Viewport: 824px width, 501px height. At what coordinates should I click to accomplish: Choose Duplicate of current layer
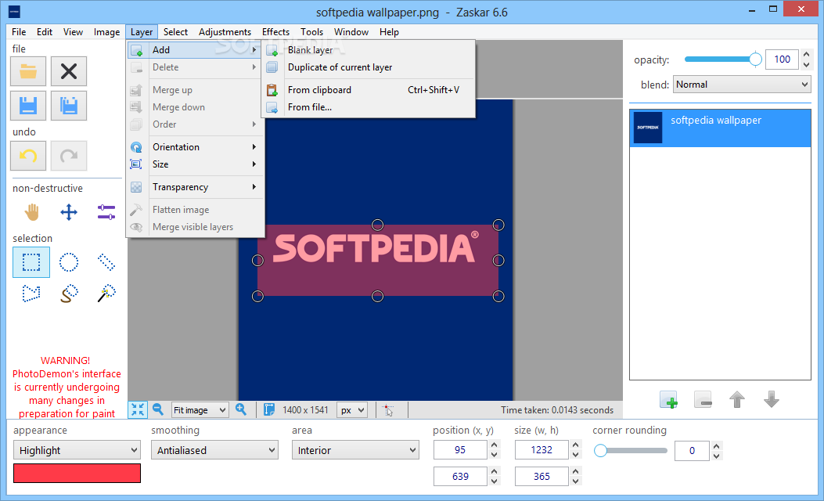[369, 67]
